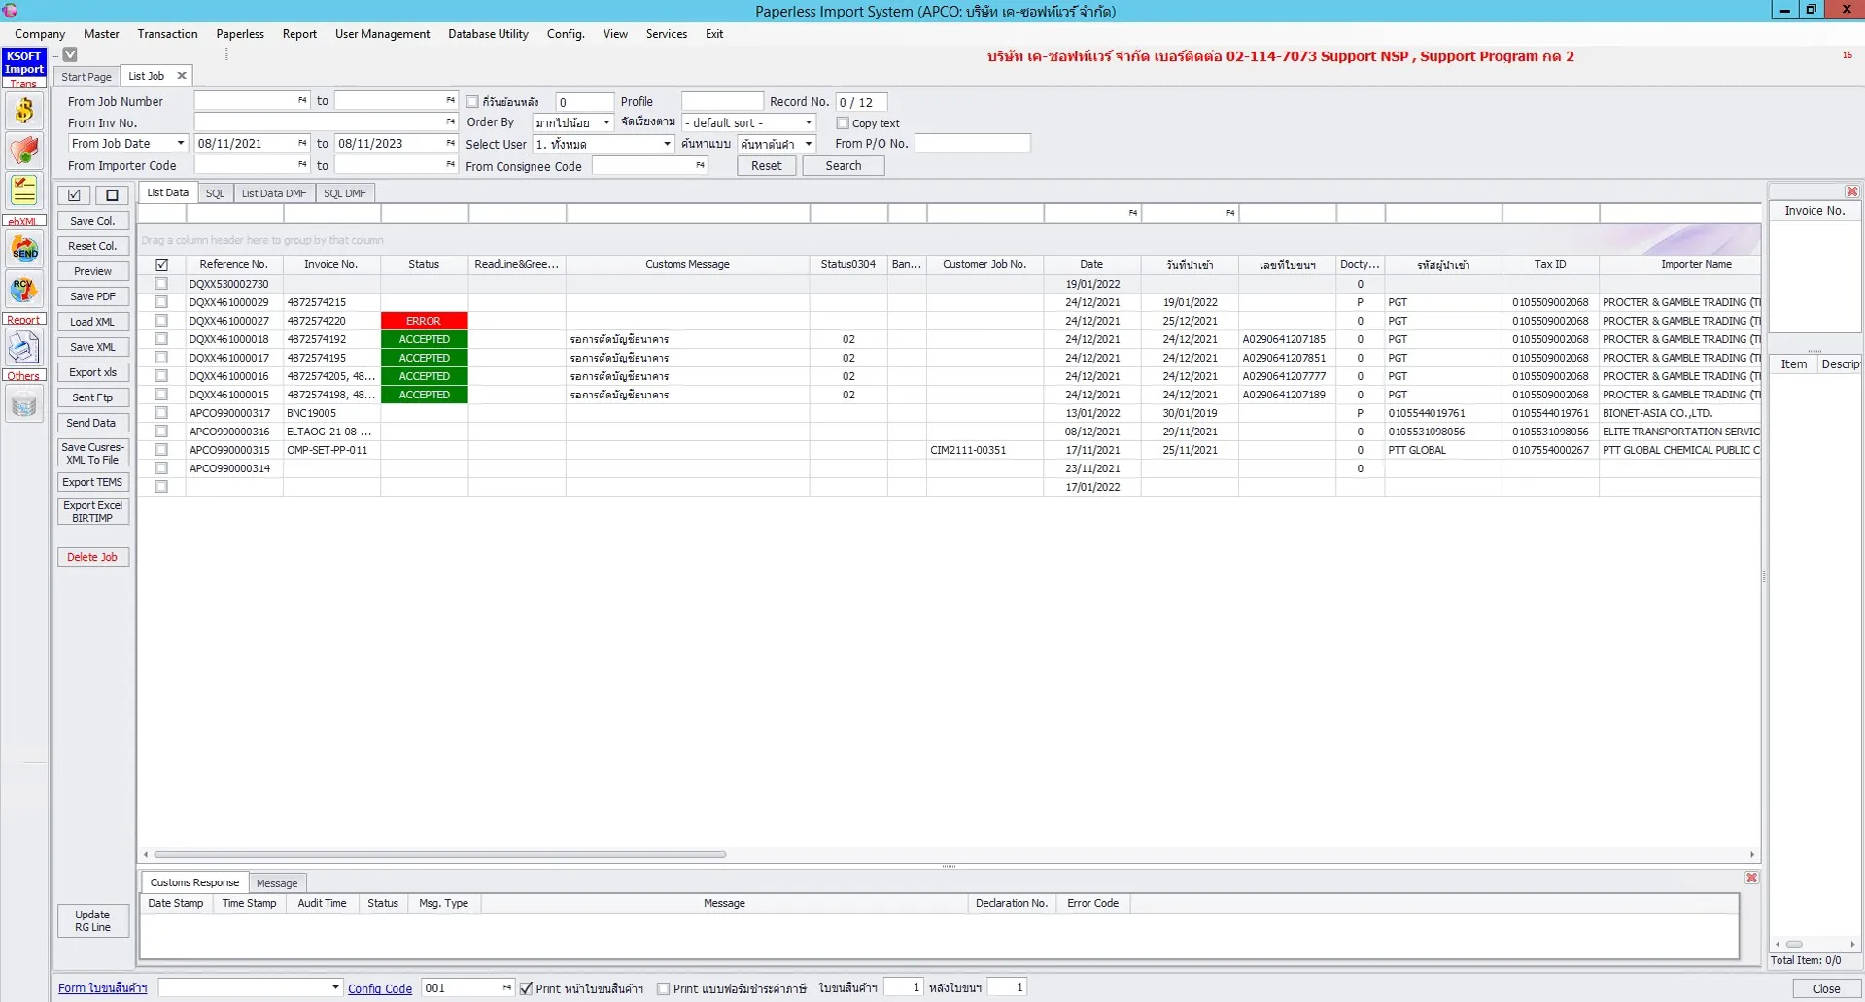This screenshot has height=1002, width=1865.
Task: Click the Search button
Action: coord(842,165)
